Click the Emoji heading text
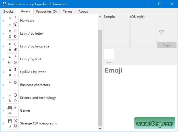 click(x=113, y=71)
